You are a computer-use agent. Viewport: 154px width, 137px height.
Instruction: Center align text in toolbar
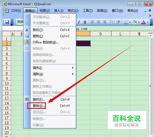pyautogui.click(x=99, y=22)
